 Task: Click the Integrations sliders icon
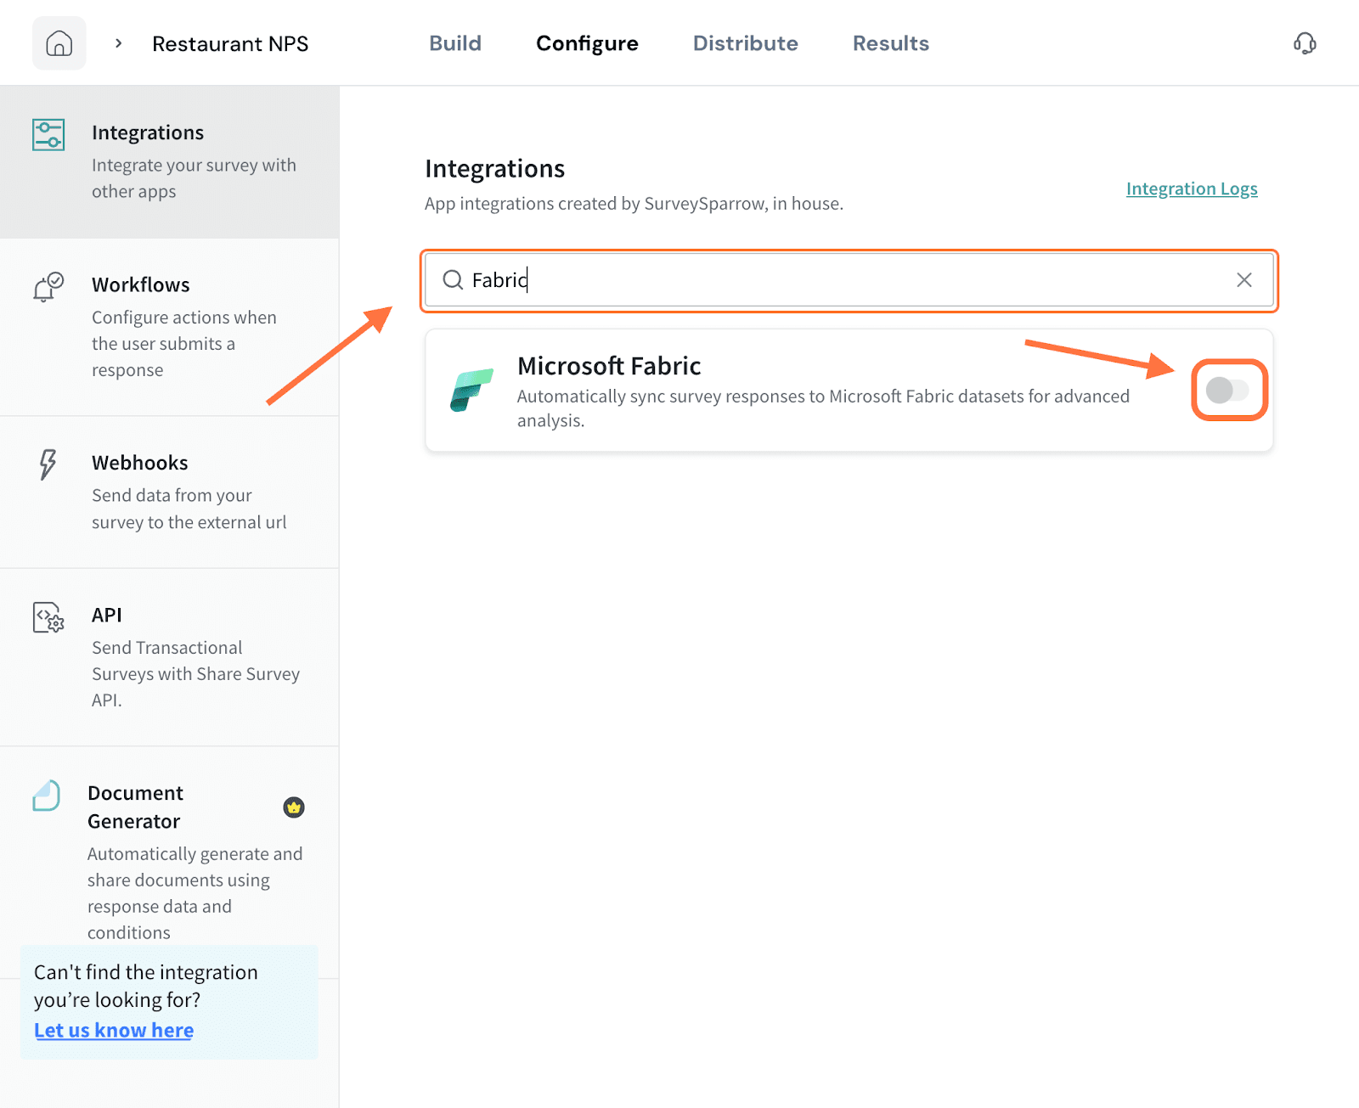pos(48,135)
